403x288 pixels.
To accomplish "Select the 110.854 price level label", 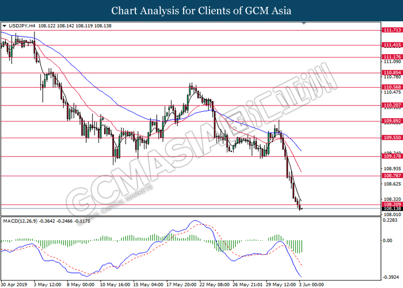I will (x=392, y=73).
